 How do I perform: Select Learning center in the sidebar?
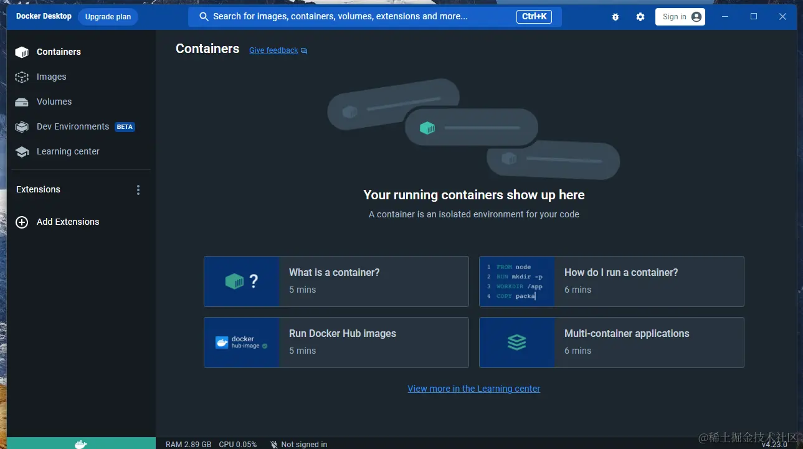[x=68, y=151]
